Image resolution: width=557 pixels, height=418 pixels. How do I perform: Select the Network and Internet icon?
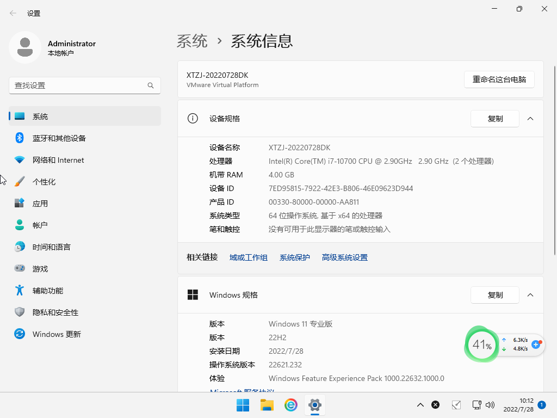click(x=20, y=160)
